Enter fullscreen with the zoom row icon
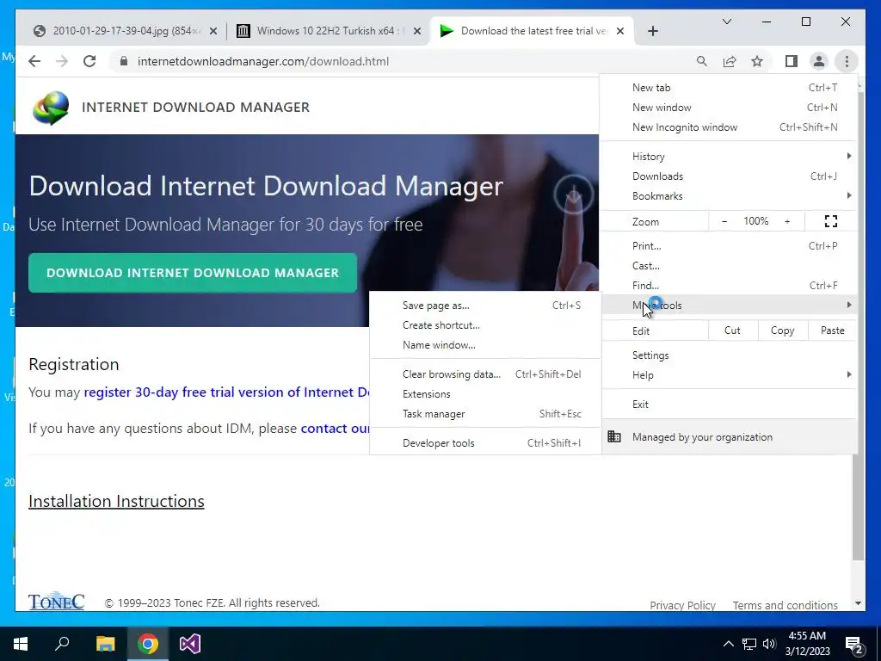This screenshot has height=661, width=881. (831, 221)
